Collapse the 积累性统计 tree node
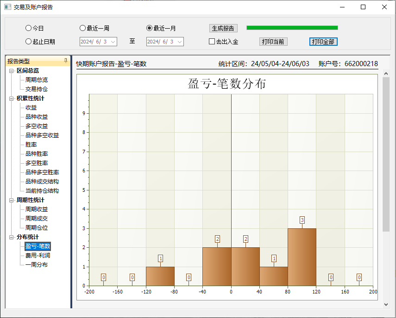This screenshot has width=396, height=318. coord(12,98)
